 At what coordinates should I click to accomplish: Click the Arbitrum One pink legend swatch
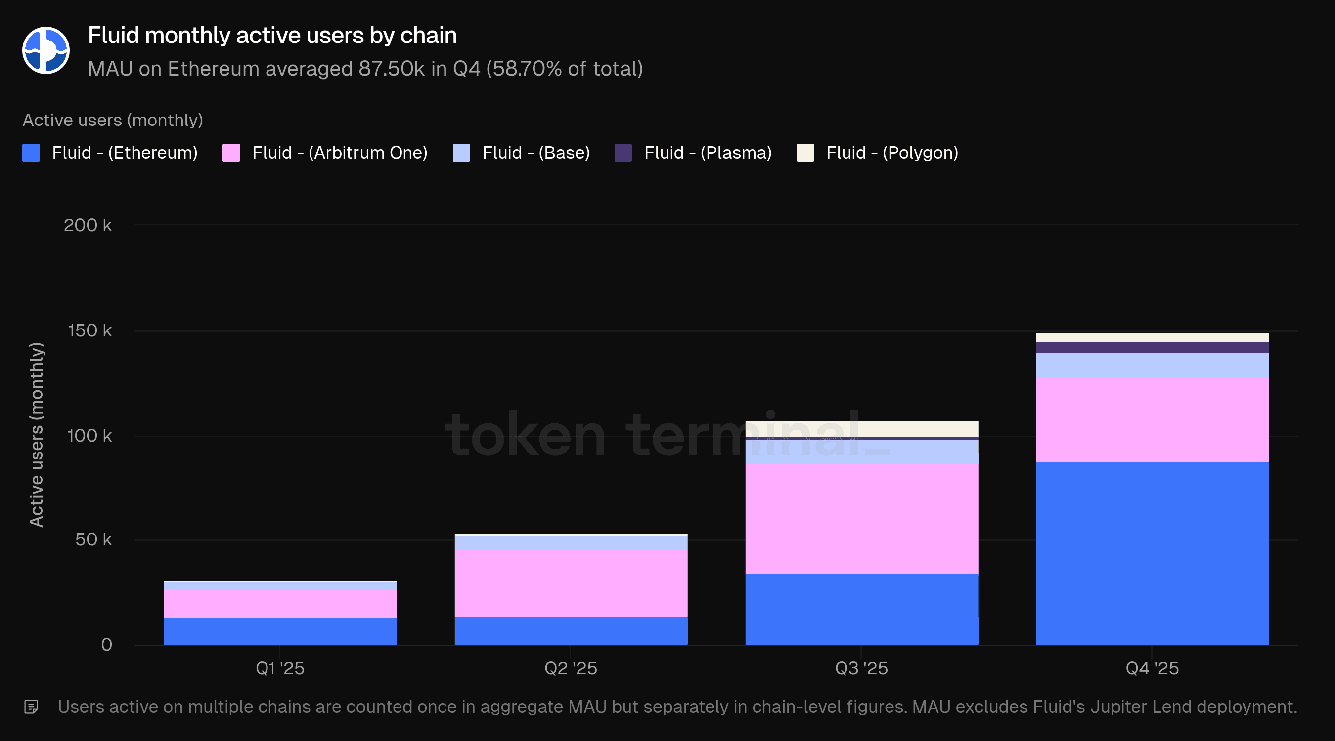231,153
